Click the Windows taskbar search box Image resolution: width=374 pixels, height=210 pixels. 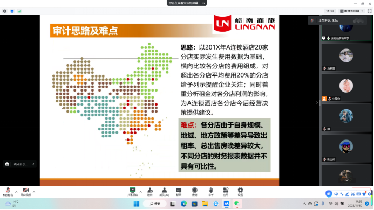coord(155,204)
